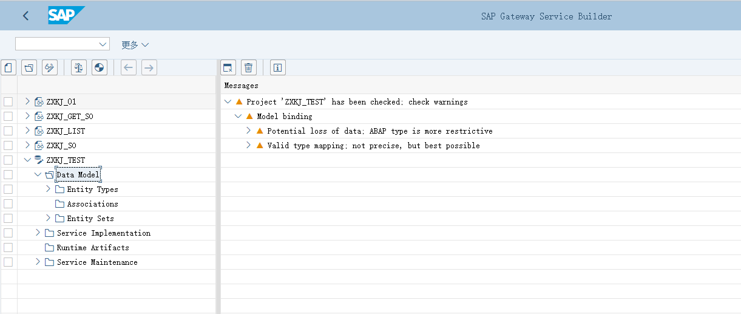Image resolution: width=741 pixels, height=314 pixels.
Task: Expand the 'Valid type mapping' message
Action: click(x=248, y=145)
